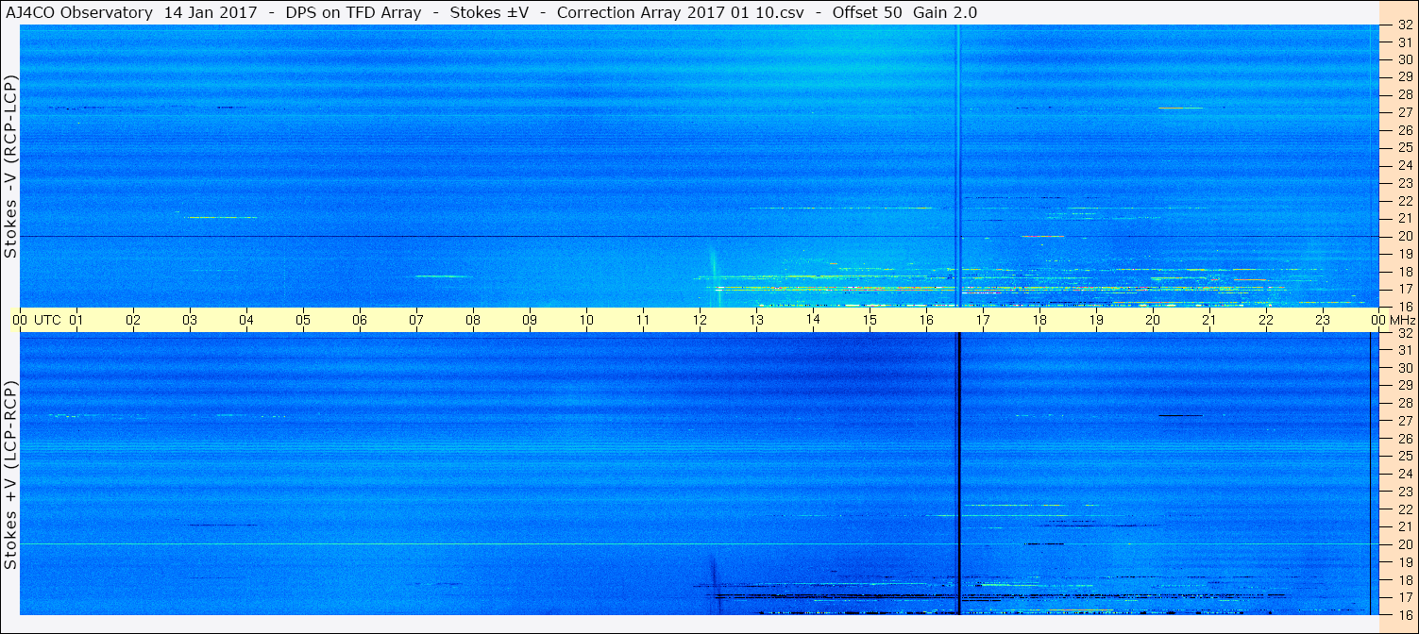The width and height of the screenshot is (1419, 634).
Task: Click the 21 frequency label of Stokes -V panel
Action: click(1405, 218)
